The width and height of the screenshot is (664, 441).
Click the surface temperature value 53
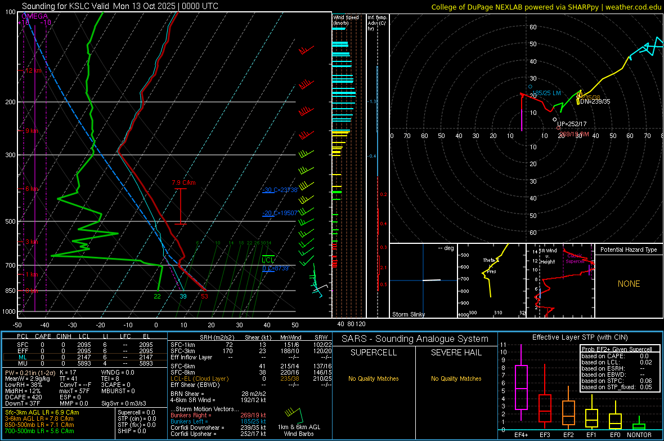204,296
